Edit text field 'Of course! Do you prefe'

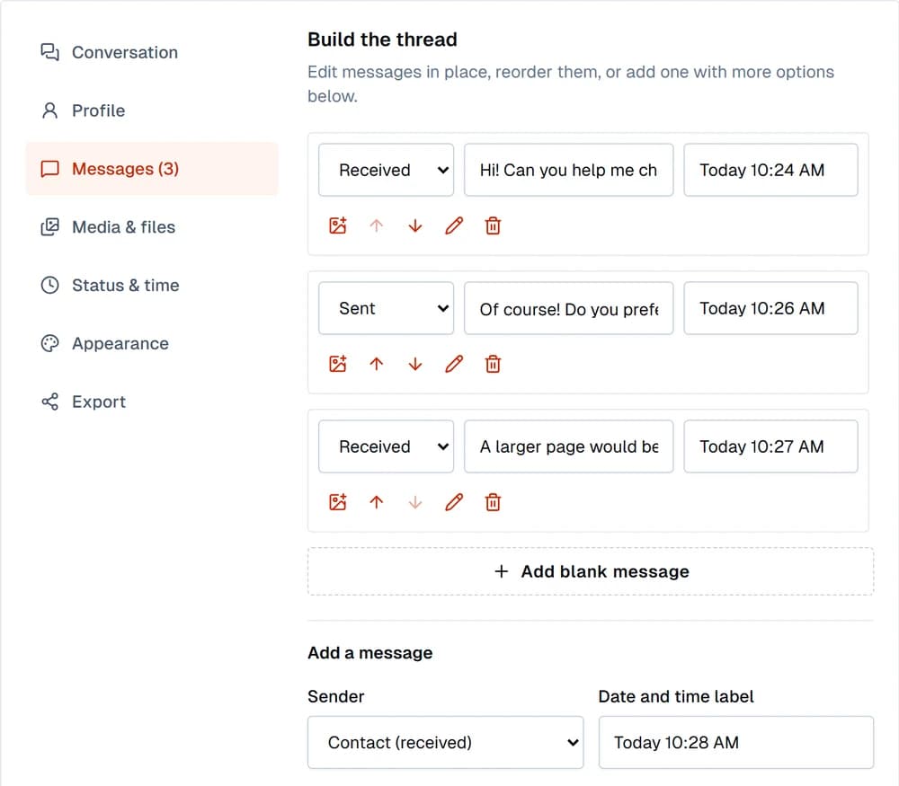click(569, 308)
